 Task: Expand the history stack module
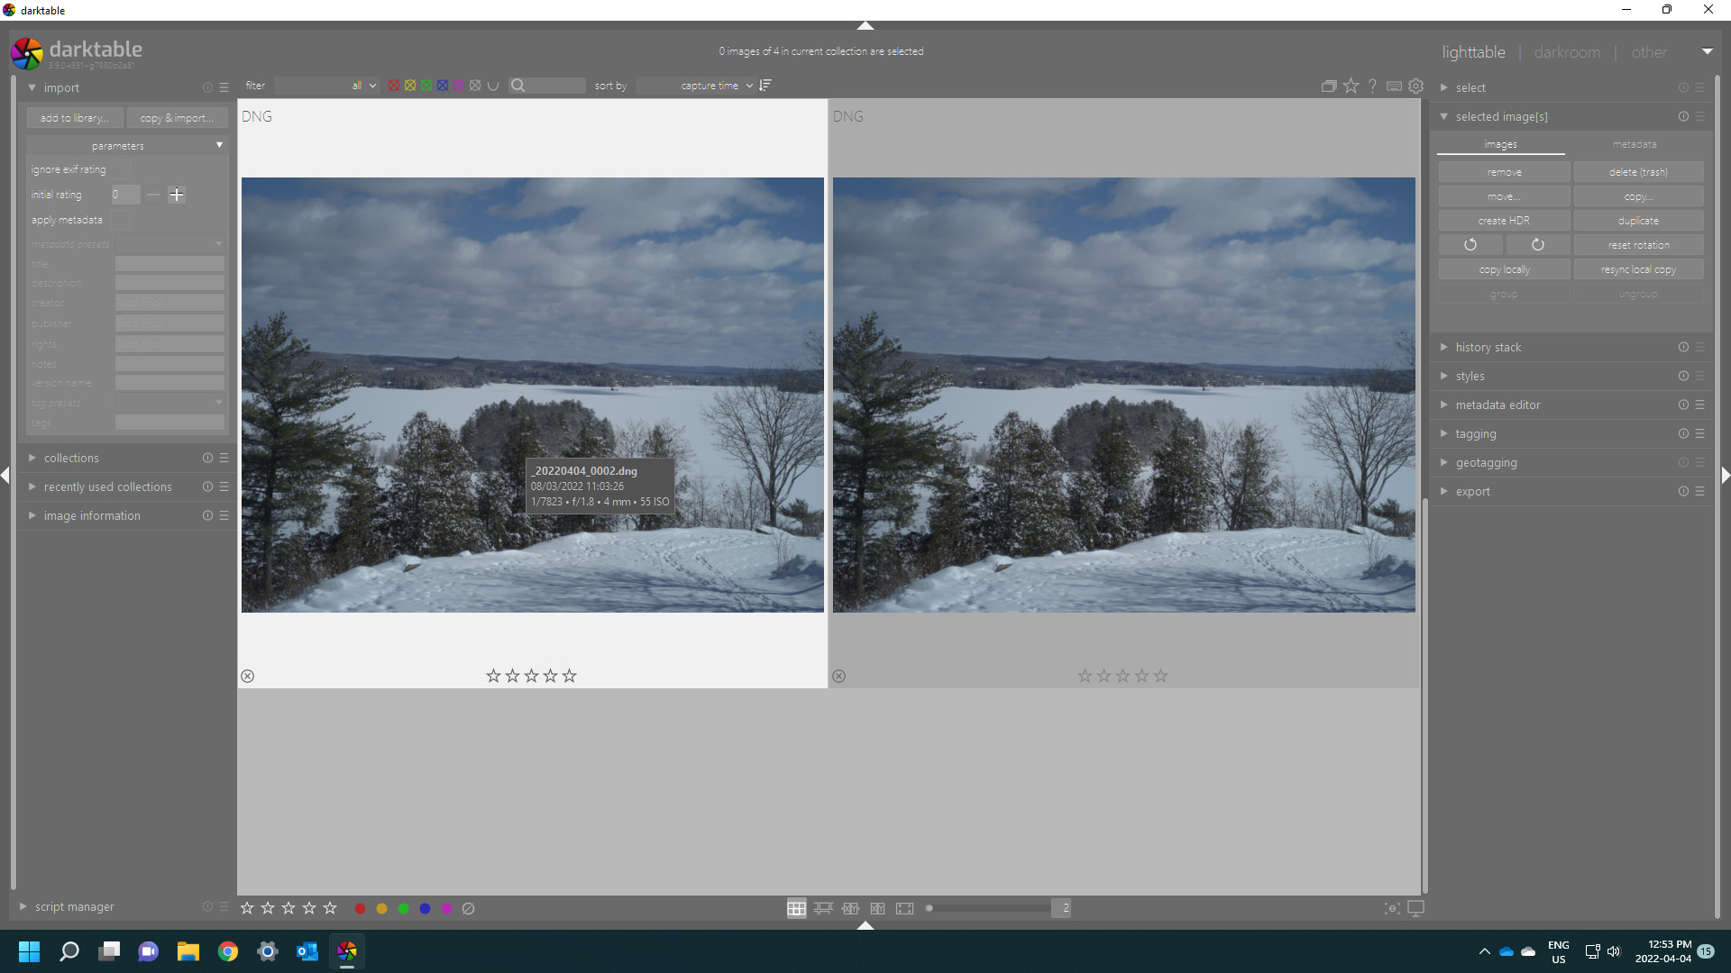[1488, 347]
